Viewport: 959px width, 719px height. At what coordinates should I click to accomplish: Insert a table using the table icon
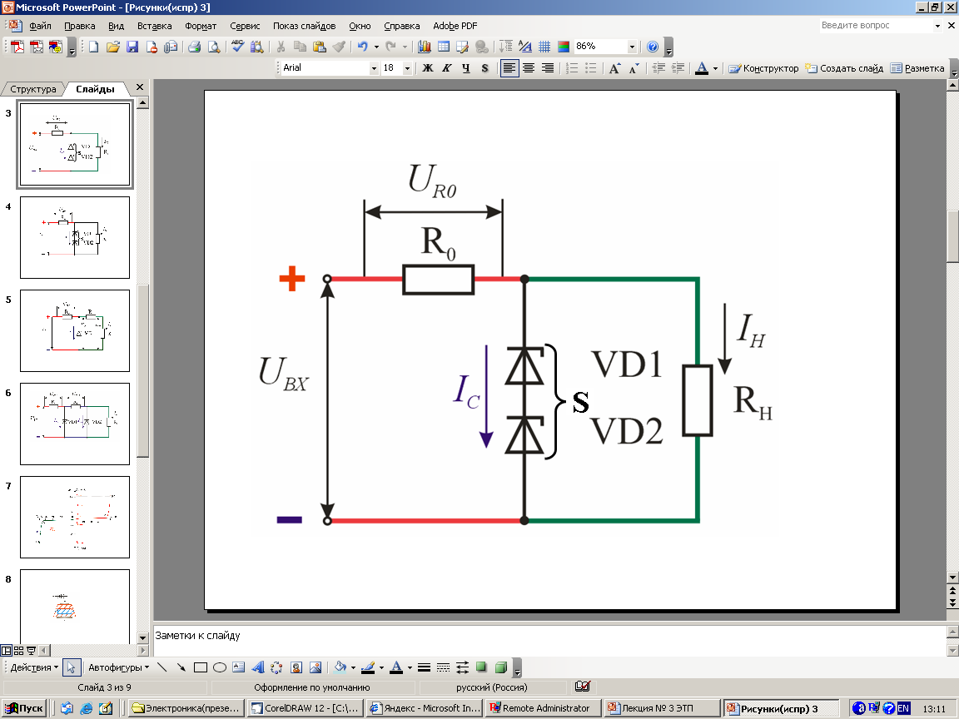coord(444,47)
